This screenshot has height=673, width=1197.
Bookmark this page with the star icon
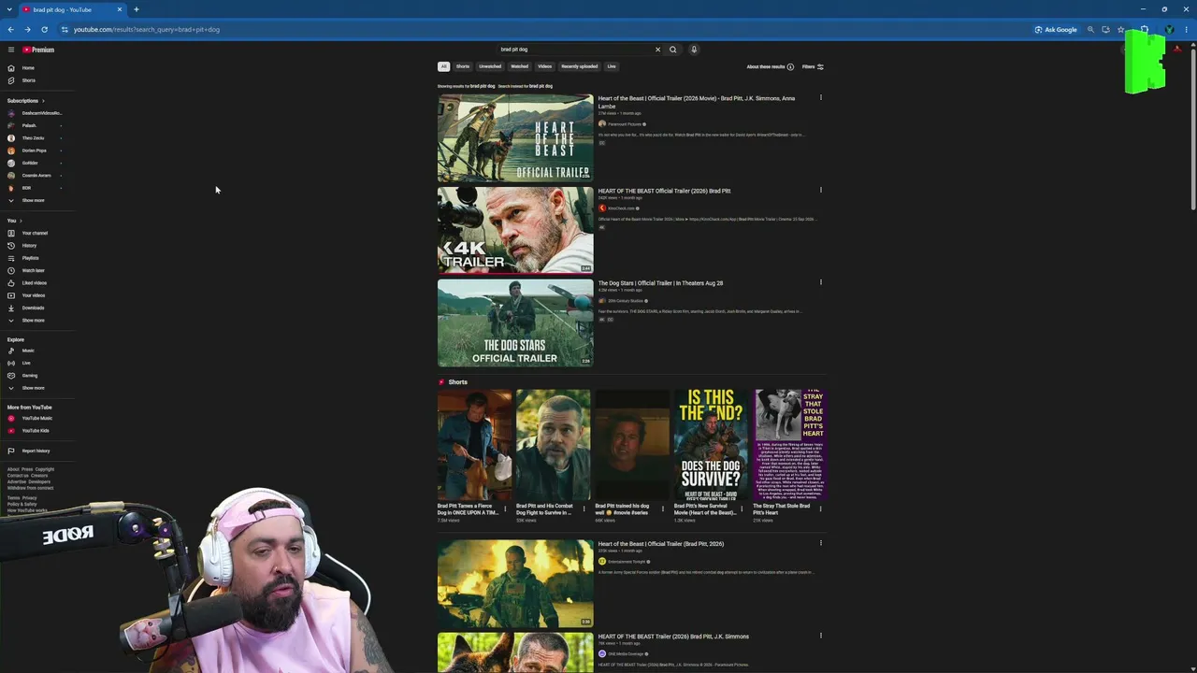[1120, 29]
